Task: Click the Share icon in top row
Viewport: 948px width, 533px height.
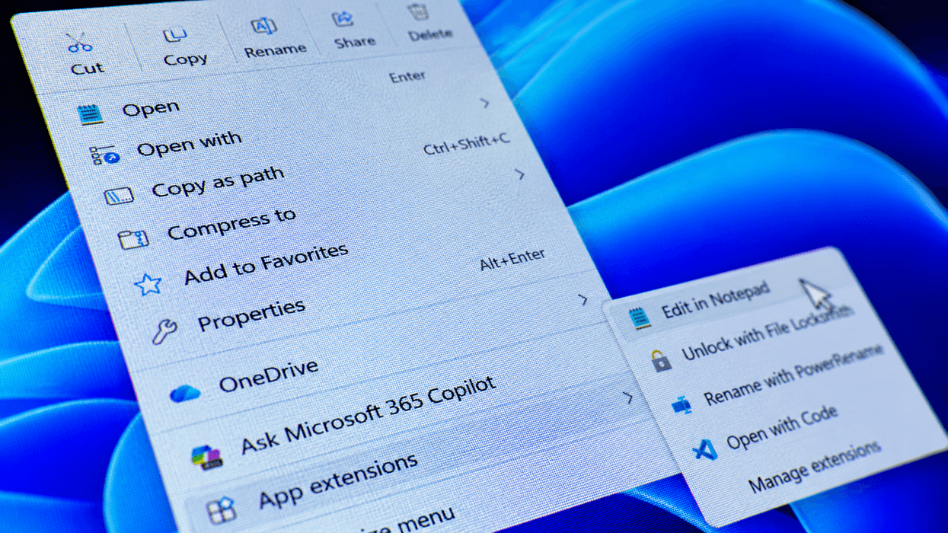Action: coord(343,20)
